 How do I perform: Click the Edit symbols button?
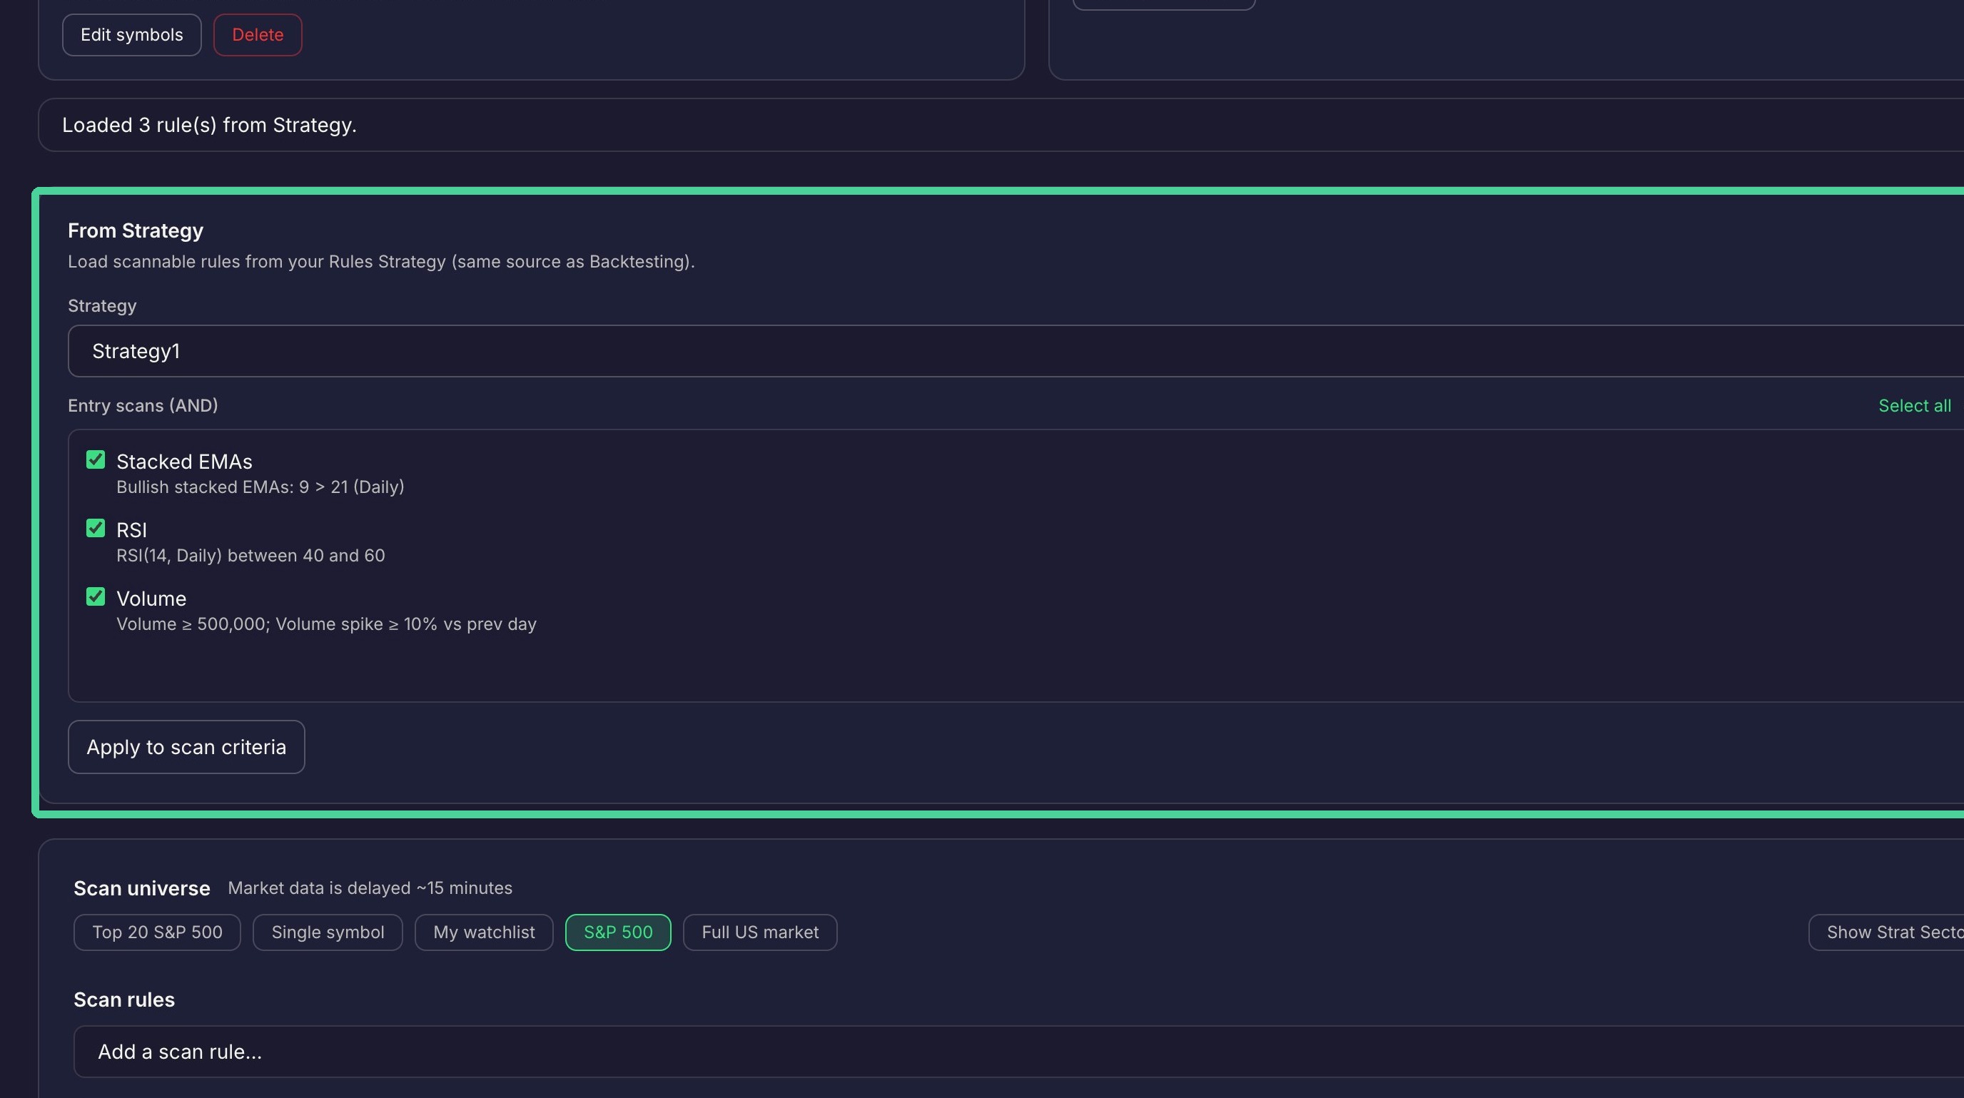tap(132, 35)
